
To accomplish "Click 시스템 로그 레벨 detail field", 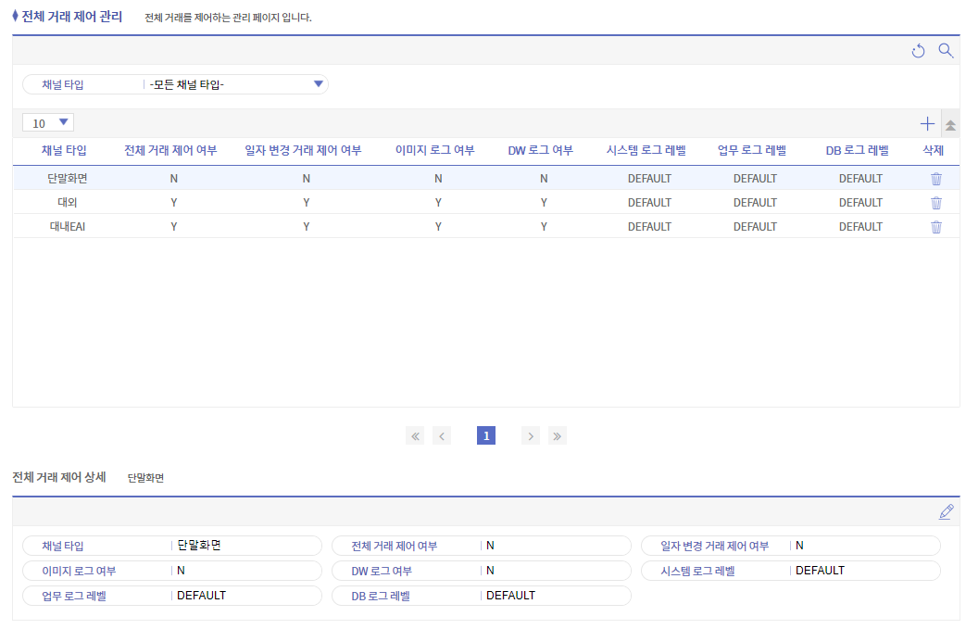I will coord(791,571).
